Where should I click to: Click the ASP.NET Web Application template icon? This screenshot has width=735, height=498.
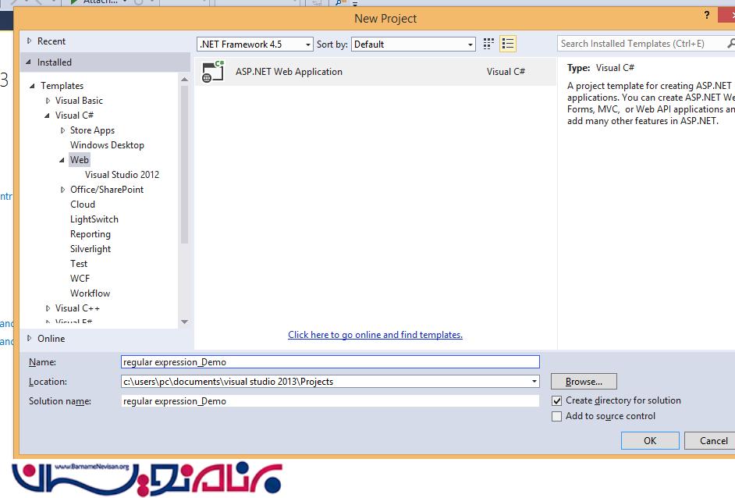(213, 72)
